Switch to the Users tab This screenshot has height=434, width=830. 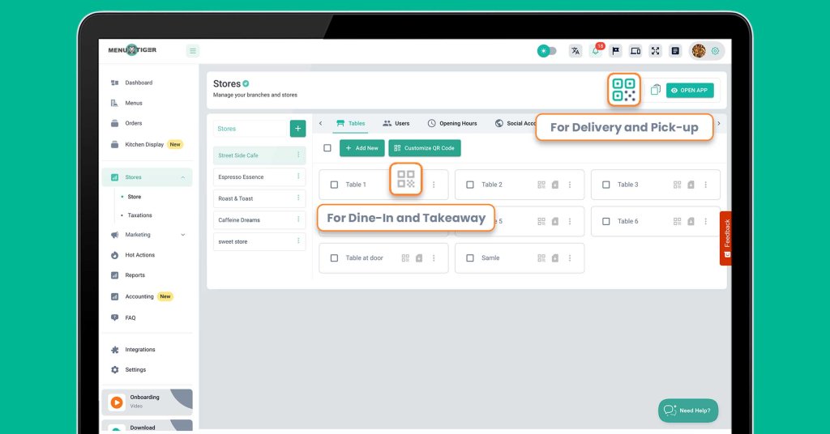click(396, 123)
